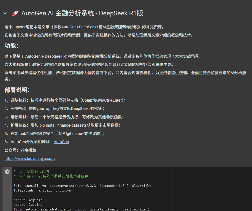The height and width of the screenshot is (211, 252).
Task: Click the bold '六大实战场景' label
Action: (x=17, y=65)
